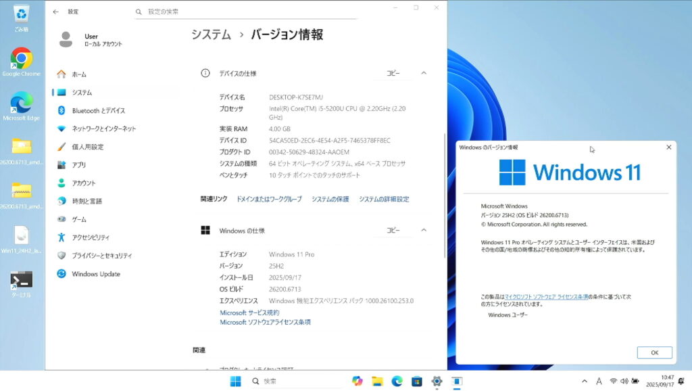Click the Settings back arrow
The image size is (692, 391).
click(55, 11)
